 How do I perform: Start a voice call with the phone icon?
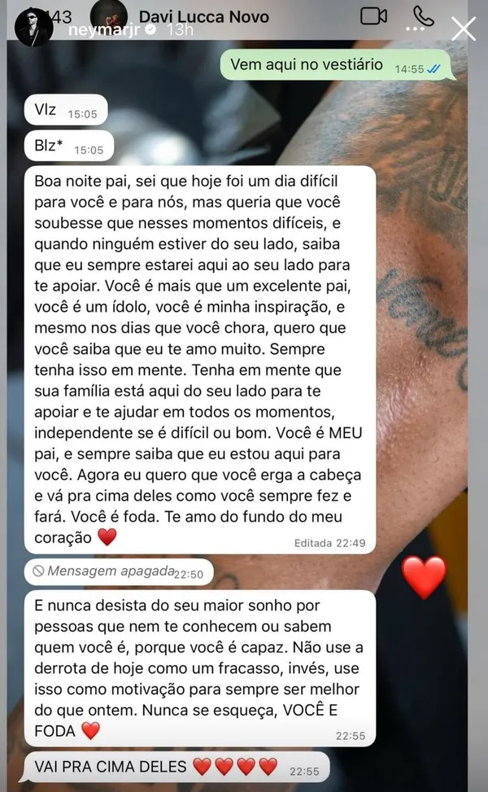click(423, 16)
